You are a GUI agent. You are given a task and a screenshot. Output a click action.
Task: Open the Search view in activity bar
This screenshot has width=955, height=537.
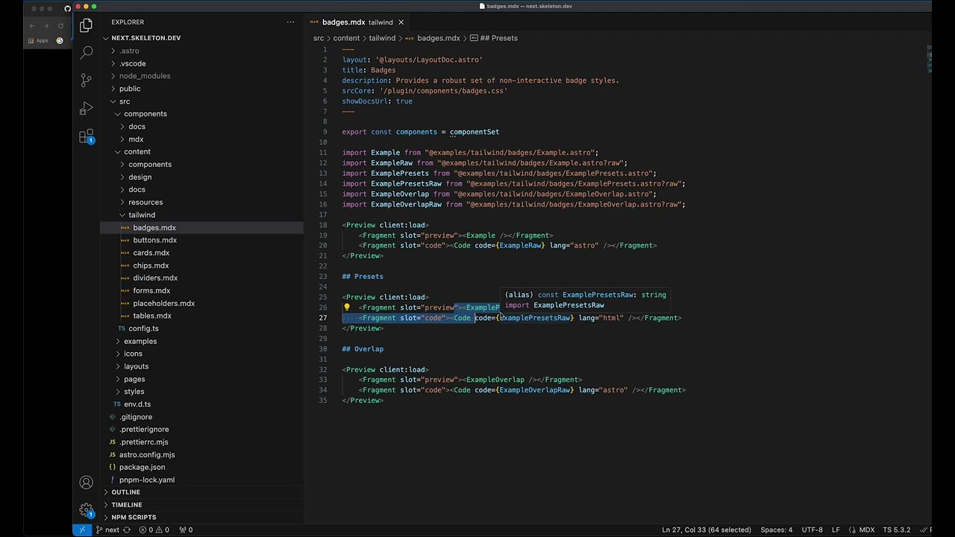(x=87, y=52)
